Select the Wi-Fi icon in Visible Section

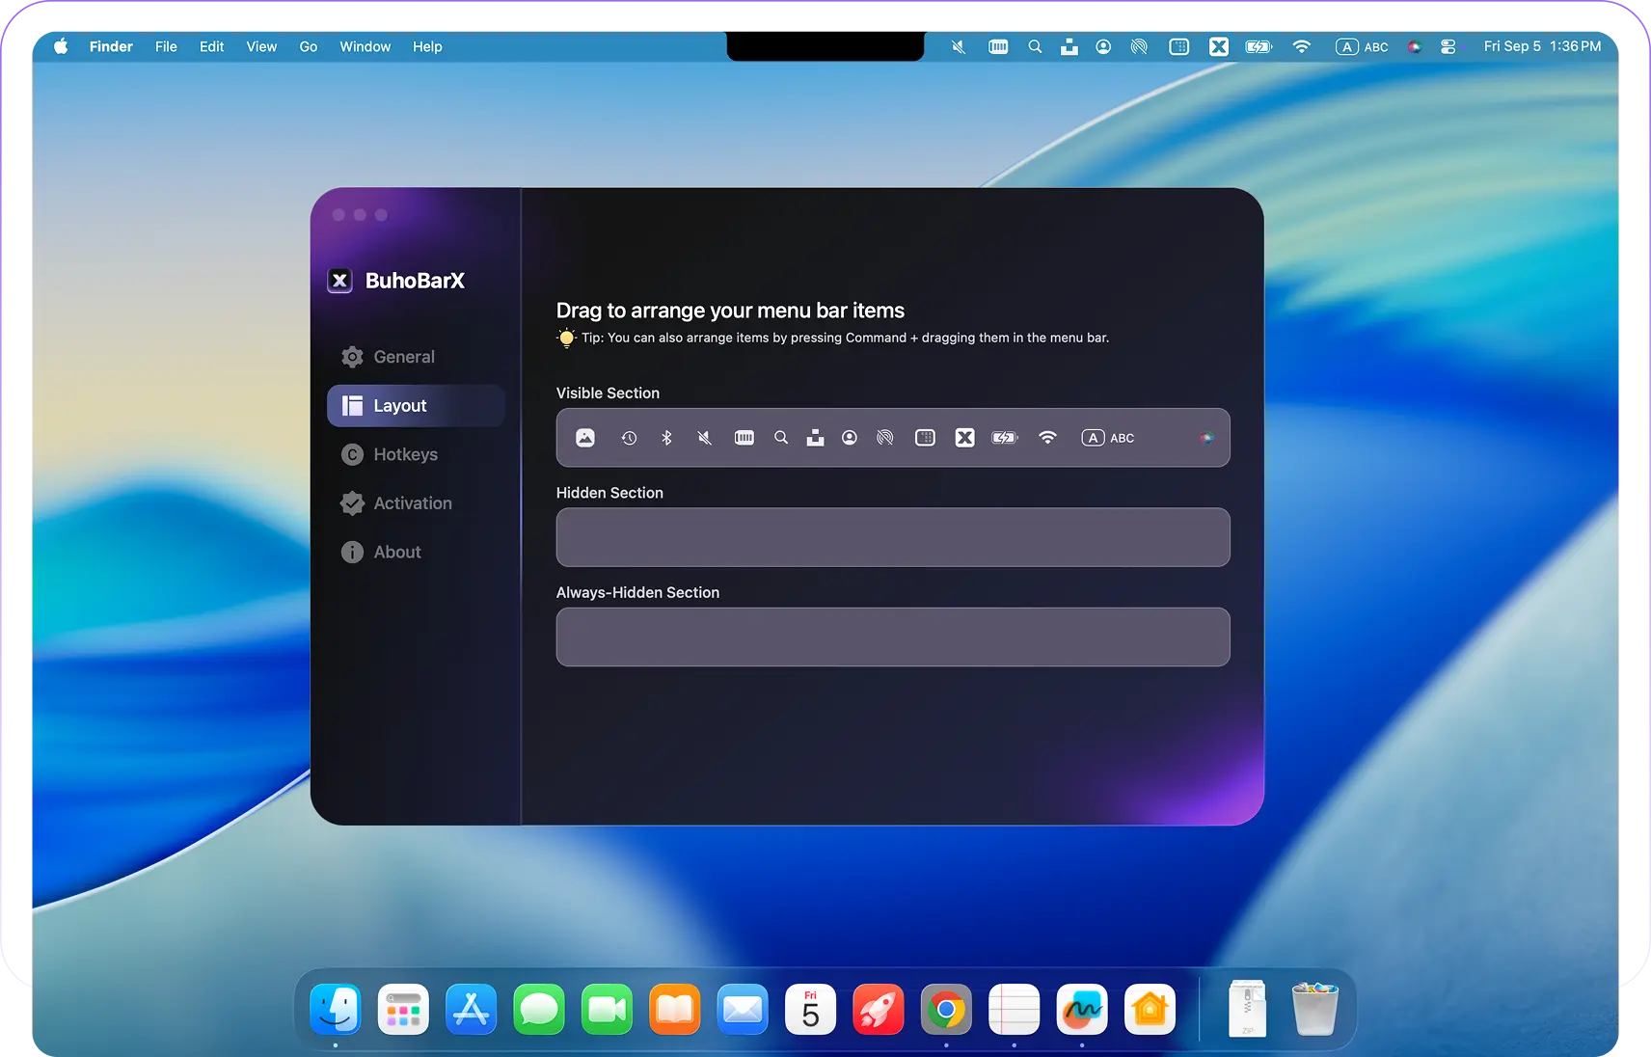click(1047, 438)
